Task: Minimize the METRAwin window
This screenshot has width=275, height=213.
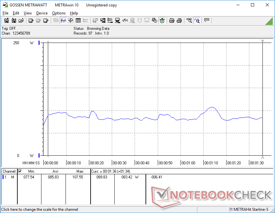Action: 238,5
